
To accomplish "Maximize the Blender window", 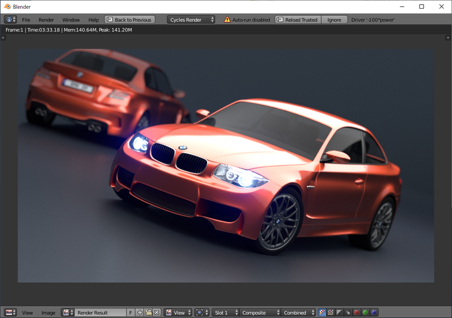I will click(421, 6).
